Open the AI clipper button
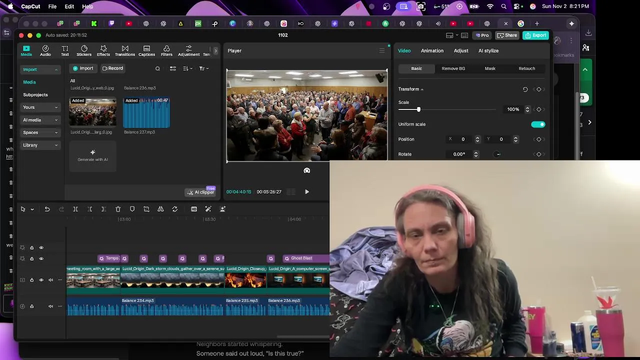Image resolution: width=640 pixels, height=360 pixels. point(200,192)
